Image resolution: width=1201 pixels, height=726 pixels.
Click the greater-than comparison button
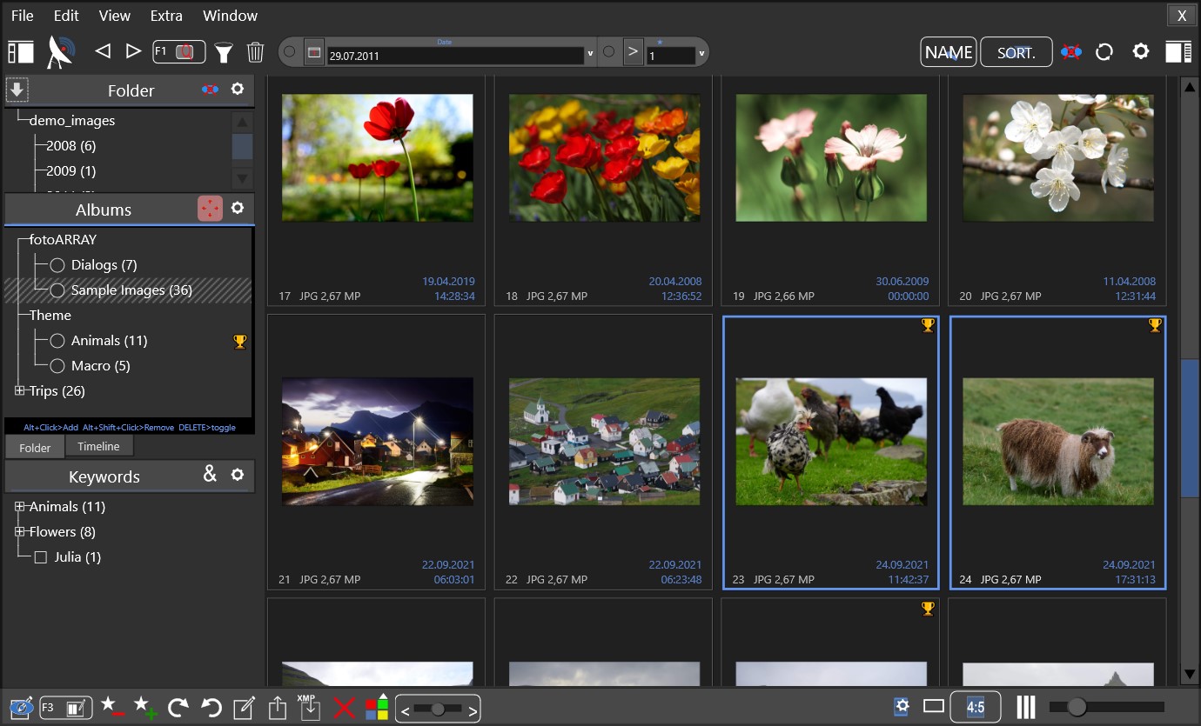(x=633, y=52)
